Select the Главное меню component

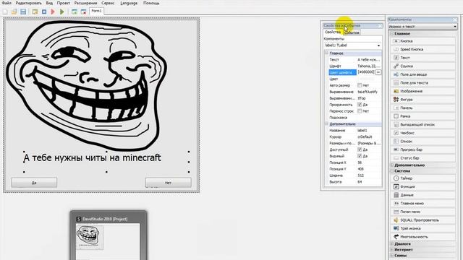click(x=422, y=204)
